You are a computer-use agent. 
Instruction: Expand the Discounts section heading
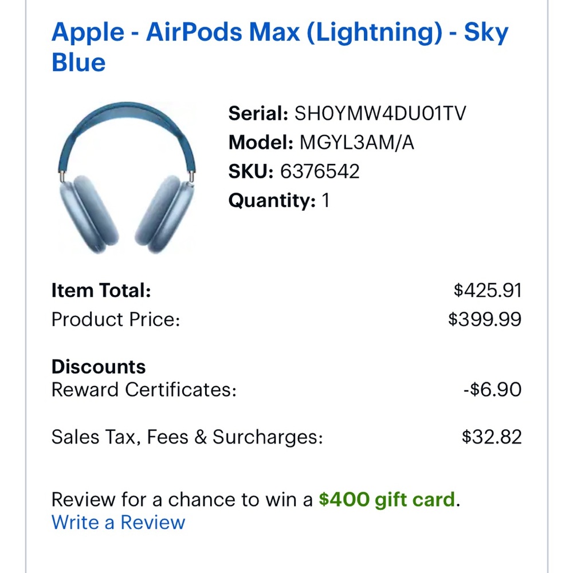click(99, 366)
